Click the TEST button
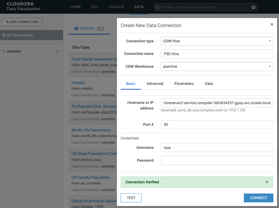 [131, 198]
